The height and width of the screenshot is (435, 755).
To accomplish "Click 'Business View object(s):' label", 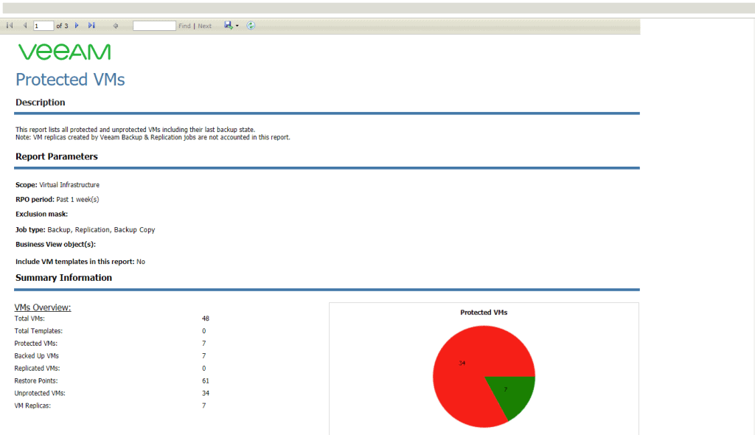I will pyautogui.click(x=55, y=244).
